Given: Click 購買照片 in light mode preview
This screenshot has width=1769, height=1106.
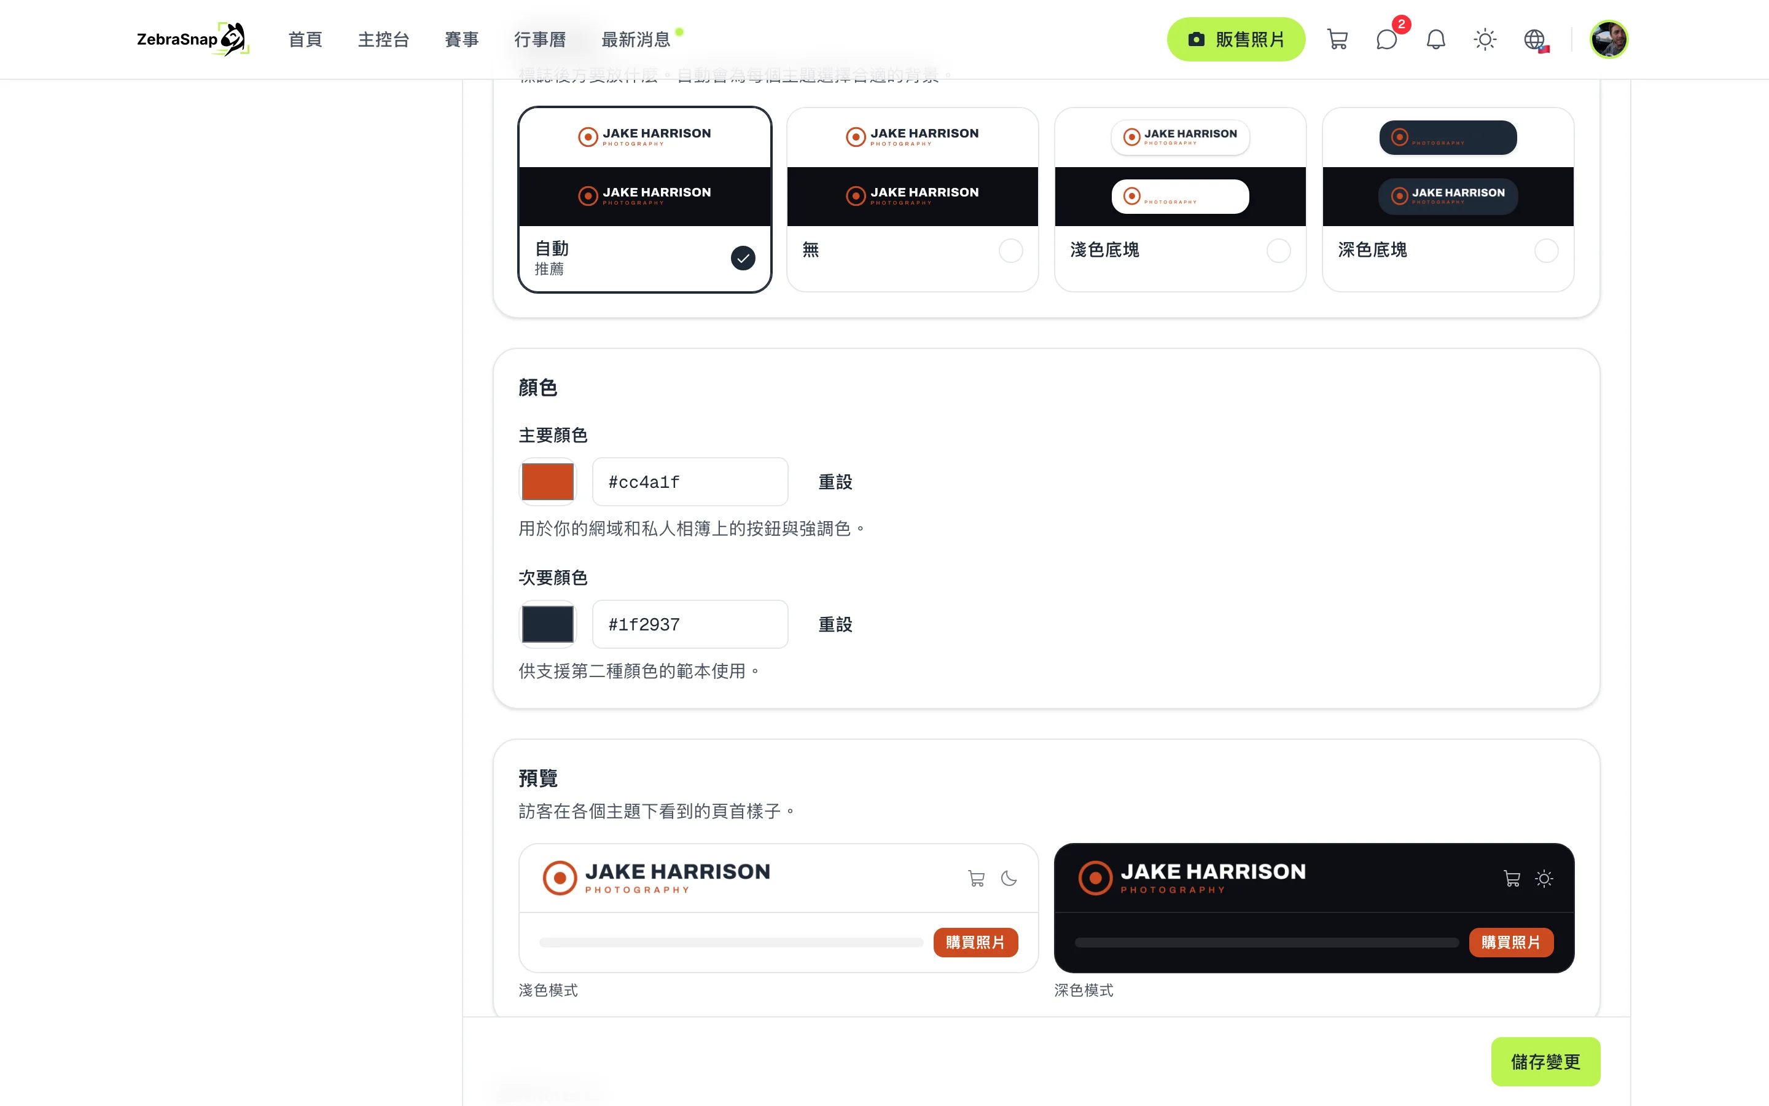Looking at the screenshot, I should tap(975, 942).
